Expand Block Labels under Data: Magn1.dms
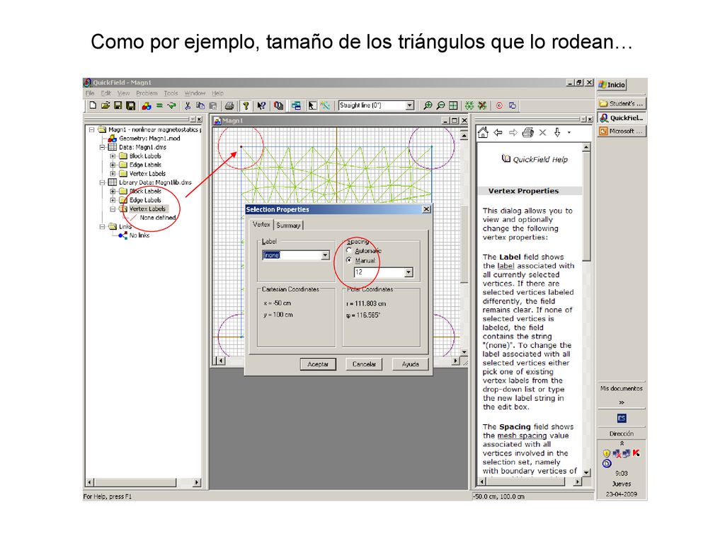Viewport: 725px width, 543px height. pos(113,156)
